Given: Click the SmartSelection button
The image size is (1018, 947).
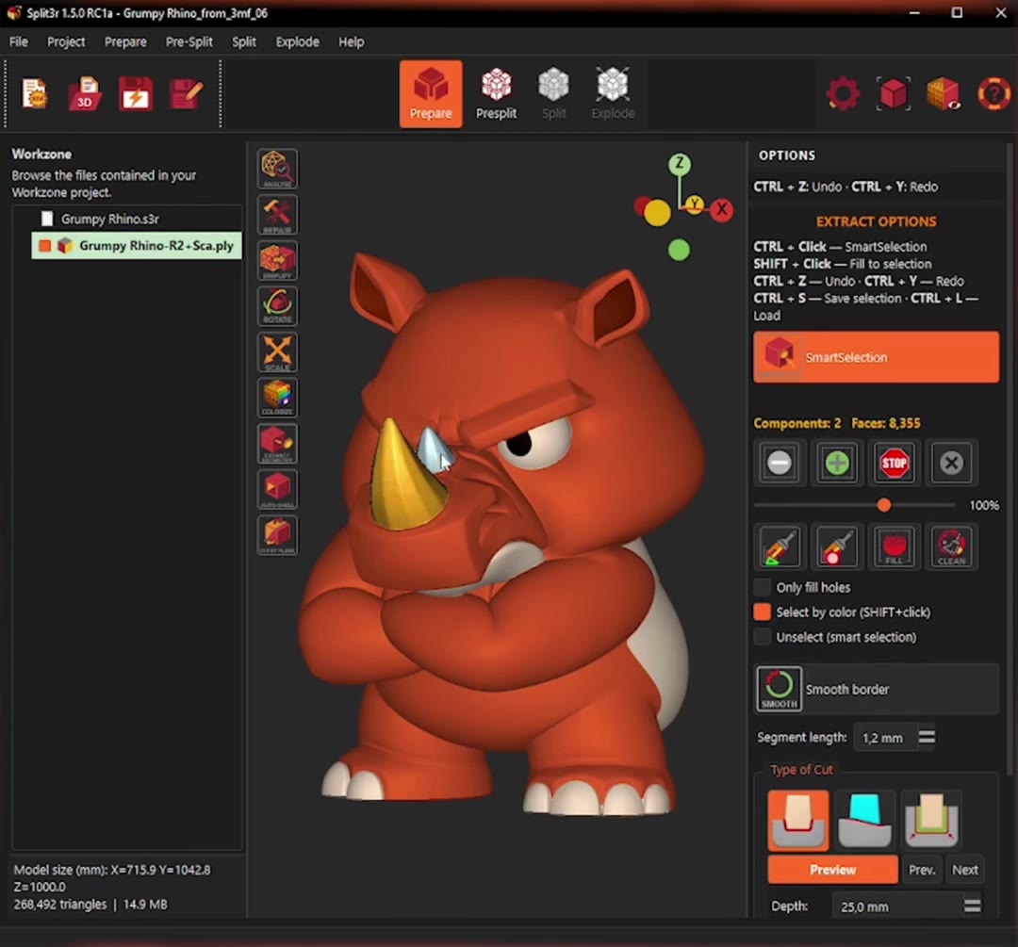Looking at the screenshot, I should (x=876, y=357).
